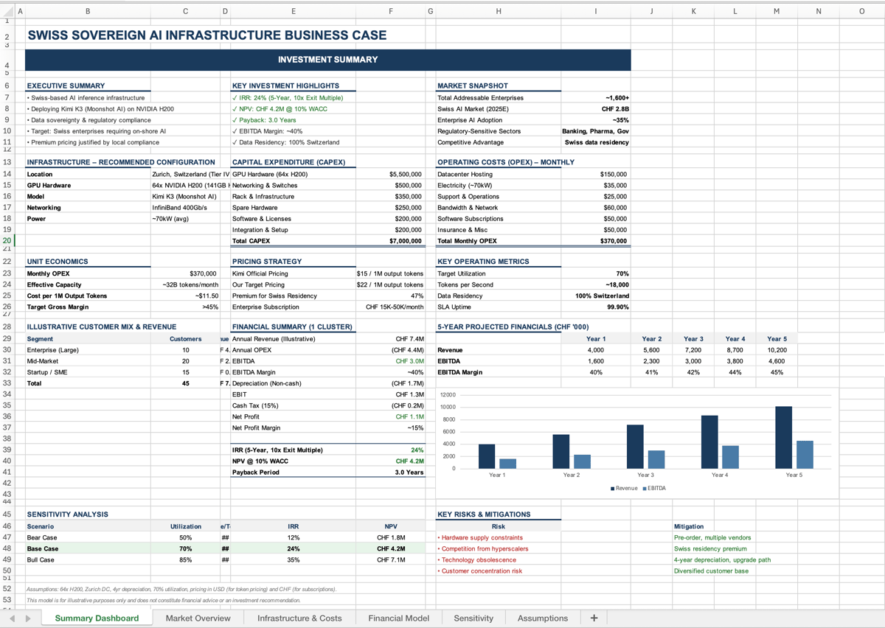Viewport: 885px width, 628px height.
Task: Select column O header
Action: tap(861, 11)
